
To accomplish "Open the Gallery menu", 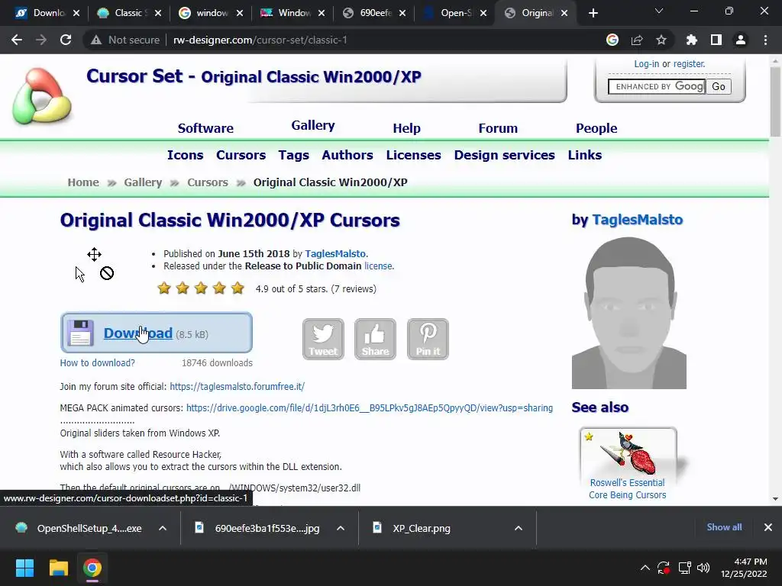I will pyautogui.click(x=313, y=126).
